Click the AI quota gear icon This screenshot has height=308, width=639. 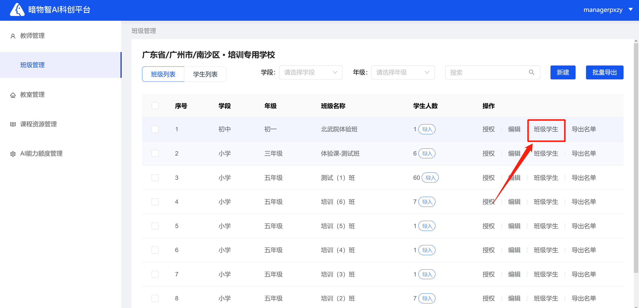[x=13, y=154]
